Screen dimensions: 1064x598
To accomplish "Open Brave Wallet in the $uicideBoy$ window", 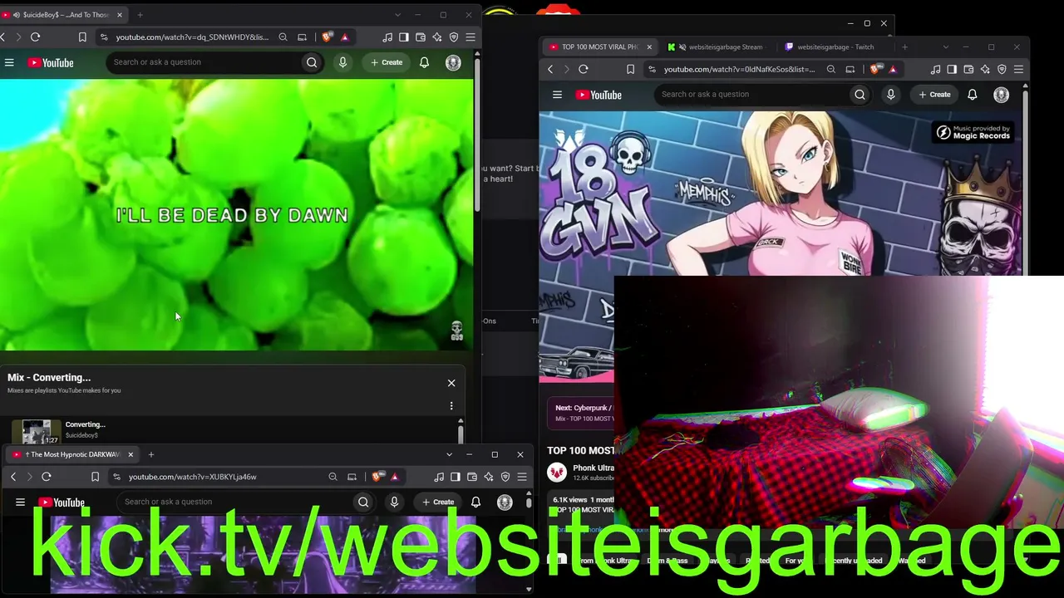I will click(421, 37).
